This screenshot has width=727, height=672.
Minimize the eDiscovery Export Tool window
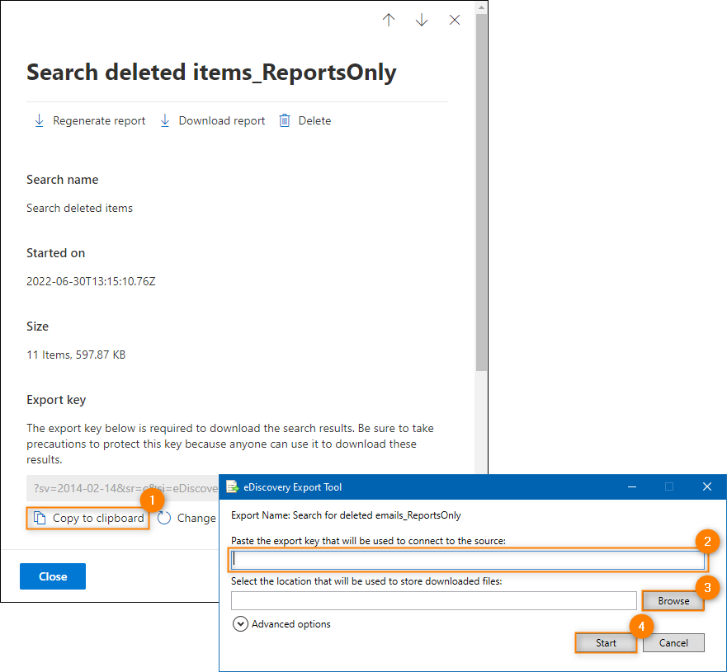coord(632,486)
